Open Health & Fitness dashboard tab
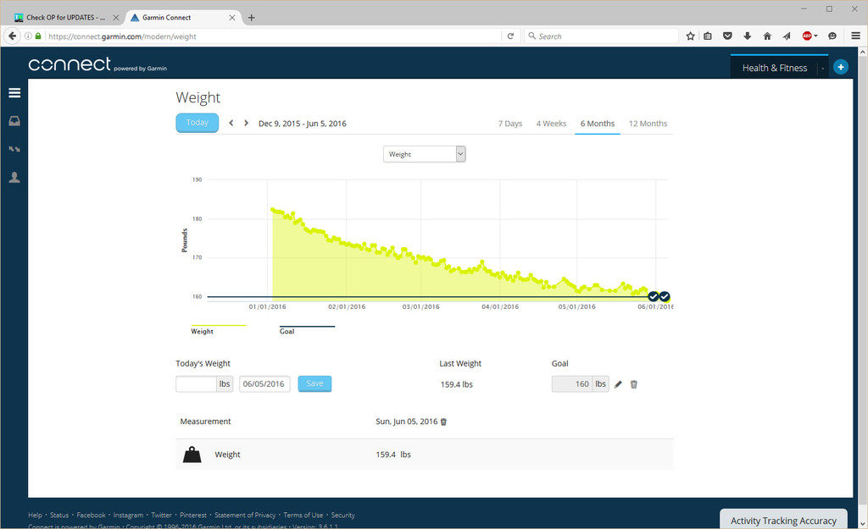The image size is (868, 529). point(775,68)
